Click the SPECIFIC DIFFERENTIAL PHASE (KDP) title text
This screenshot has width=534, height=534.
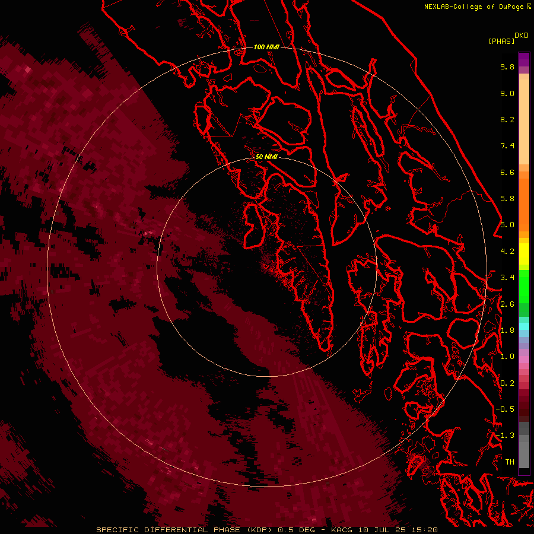(185, 530)
